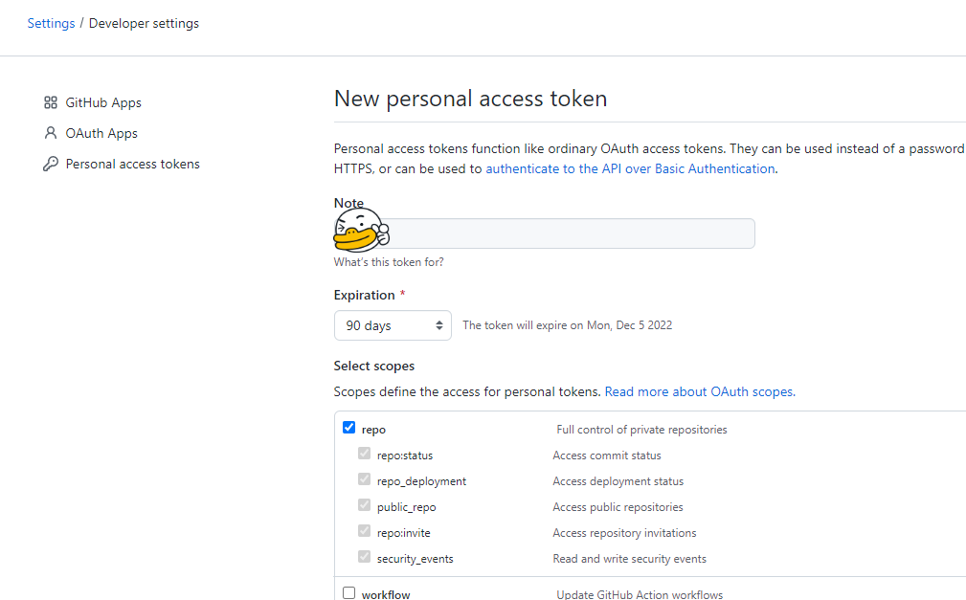Toggle the security_events checkbox

pos(364,557)
